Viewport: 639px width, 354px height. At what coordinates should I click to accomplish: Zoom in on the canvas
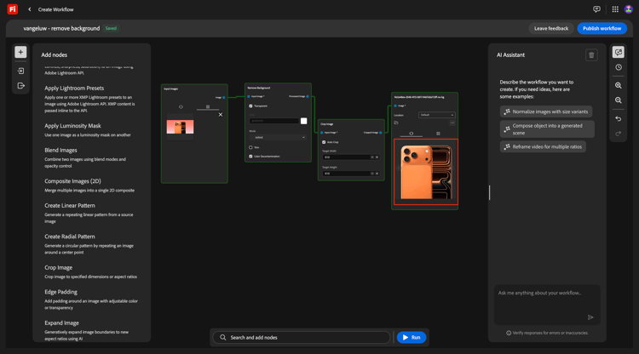coord(619,85)
